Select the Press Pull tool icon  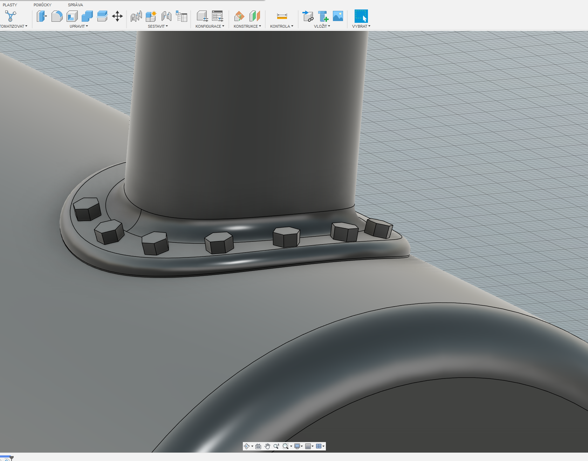pyautogui.click(x=42, y=16)
